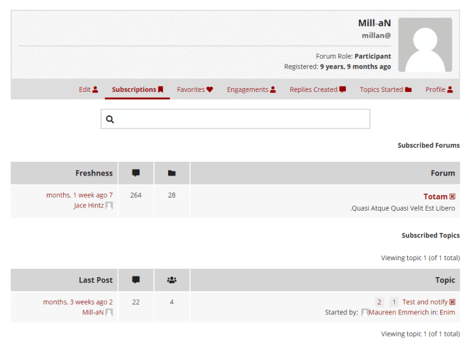This screenshot has height=347, width=469.
Task: Click the unsubscribe X next to Totam
Action: (452, 196)
